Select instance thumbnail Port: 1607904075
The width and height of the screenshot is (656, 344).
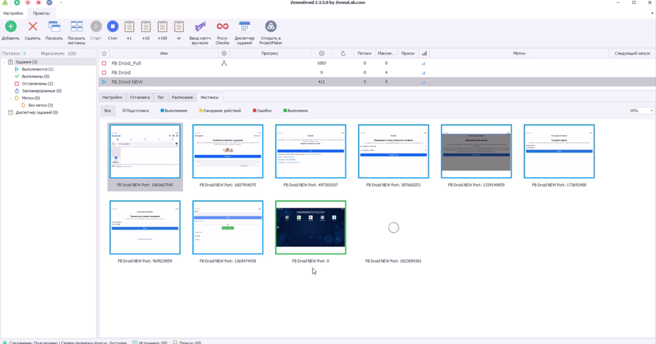(228, 152)
